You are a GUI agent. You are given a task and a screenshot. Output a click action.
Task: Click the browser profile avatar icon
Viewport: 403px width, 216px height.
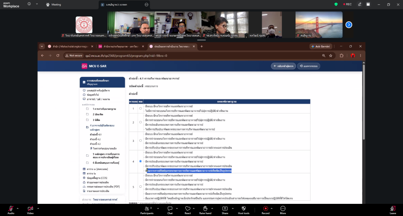tap(353, 56)
